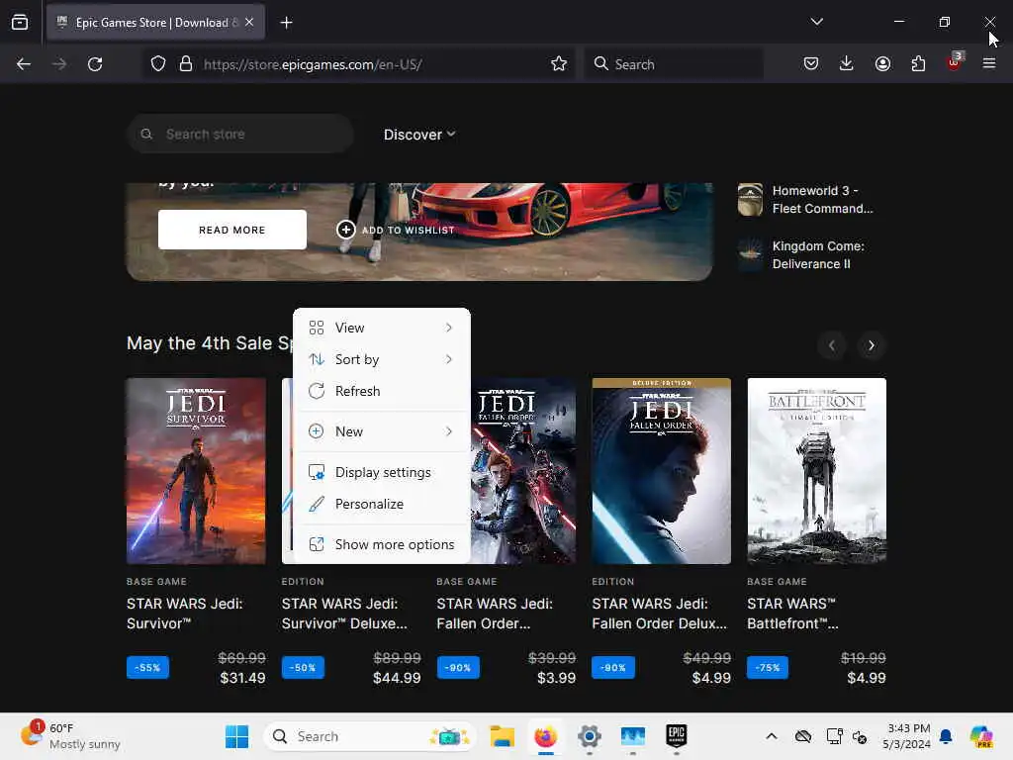The image size is (1013, 760).
Task: Open Firefox account menu
Action: 882,63
